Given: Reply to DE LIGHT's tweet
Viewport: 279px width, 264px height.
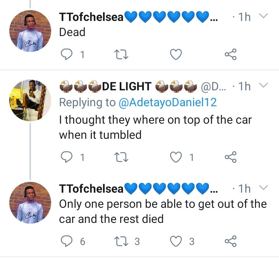Looking at the screenshot, I should [68, 157].
